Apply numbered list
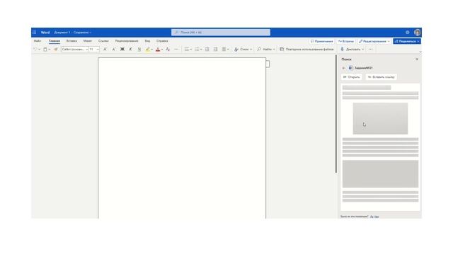 click(x=197, y=50)
